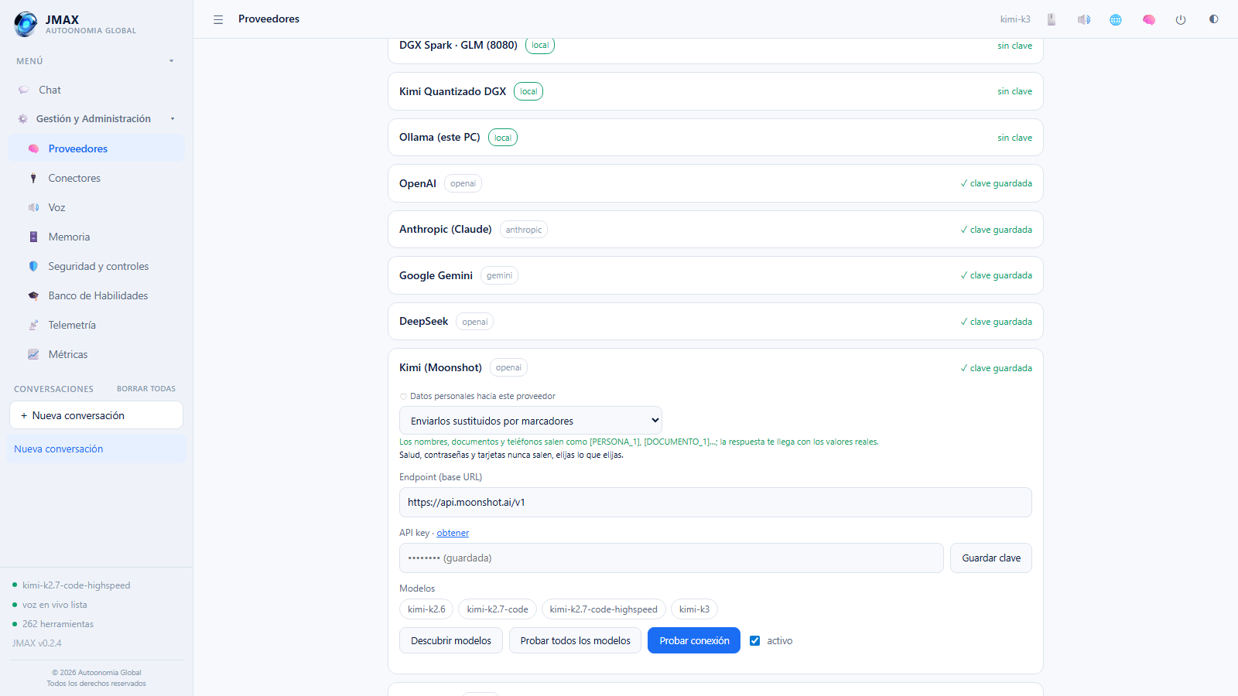The height and width of the screenshot is (696, 1238).
Task: Click the graduation cap icon beside Banco de Habilidades
Action: coord(33,295)
